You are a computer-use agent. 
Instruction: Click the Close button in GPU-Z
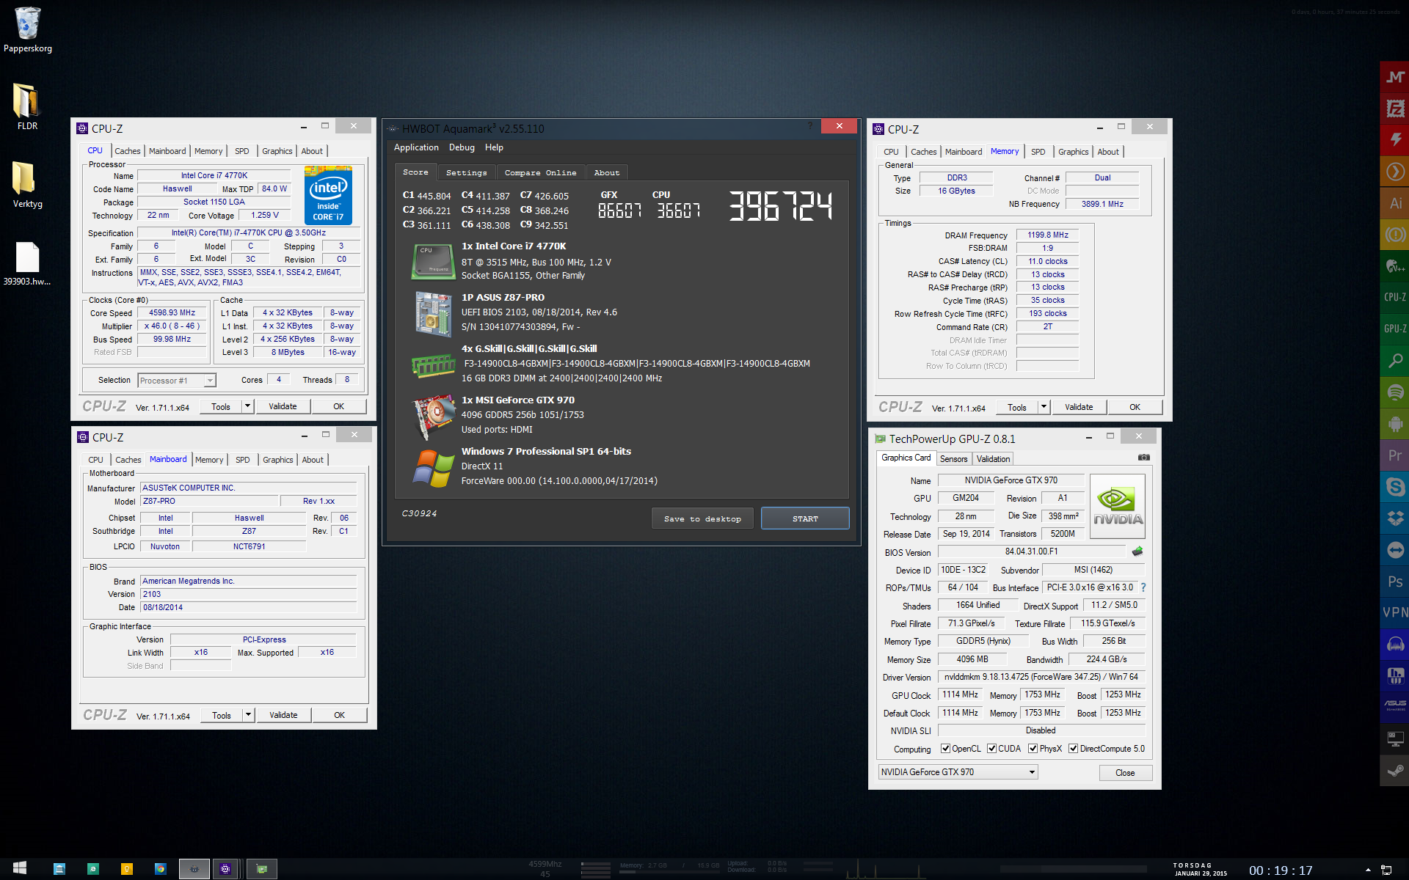[x=1125, y=773]
